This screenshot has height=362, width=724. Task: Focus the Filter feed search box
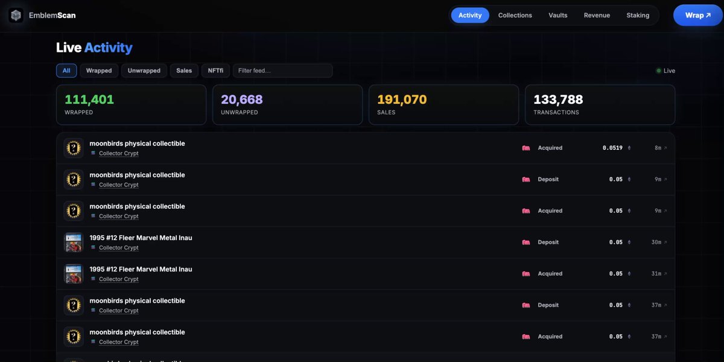(282, 71)
